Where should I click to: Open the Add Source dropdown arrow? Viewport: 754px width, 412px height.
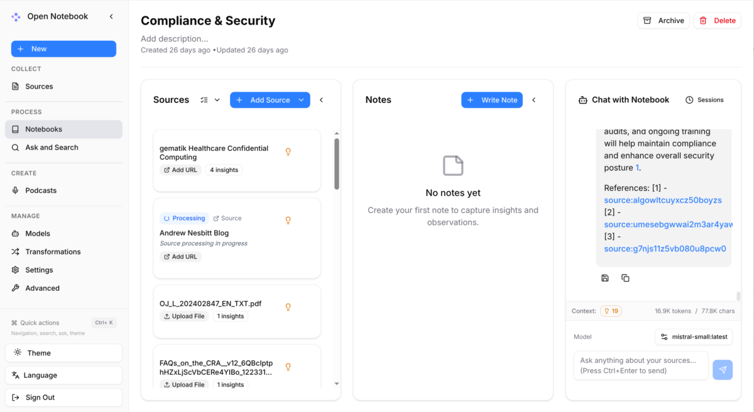click(x=302, y=100)
